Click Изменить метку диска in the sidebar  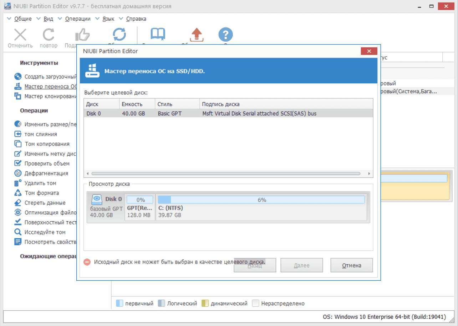click(50, 154)
